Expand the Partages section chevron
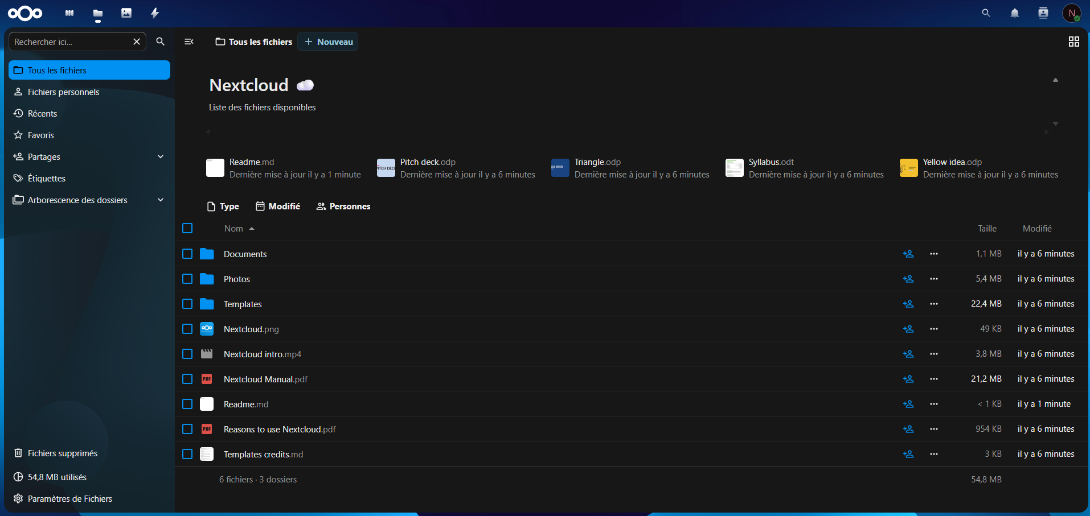Viewport: 1090px width, 516px height. (161, 156)
